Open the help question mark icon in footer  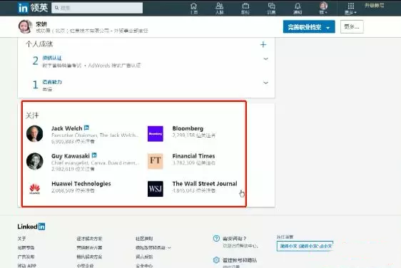click(216, 238)
